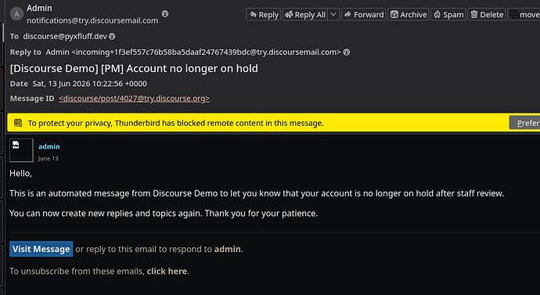Click the date Sat, 13 Jun 2026 10:22:56 +0000
This screenshot has width=540, height=295.
pyautogui.click(x=89, y=84)
